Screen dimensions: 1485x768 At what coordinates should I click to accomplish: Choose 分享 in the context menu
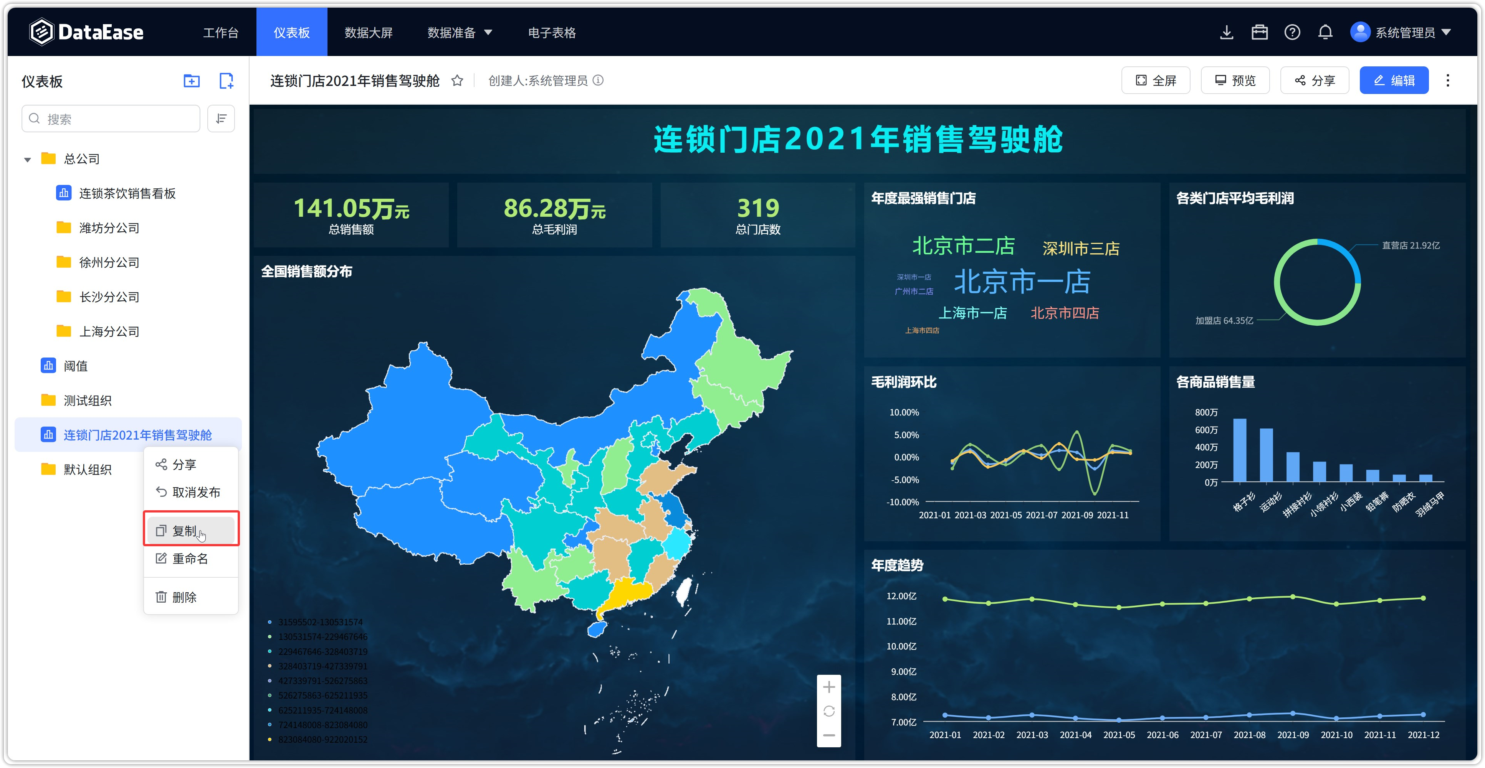191,465
